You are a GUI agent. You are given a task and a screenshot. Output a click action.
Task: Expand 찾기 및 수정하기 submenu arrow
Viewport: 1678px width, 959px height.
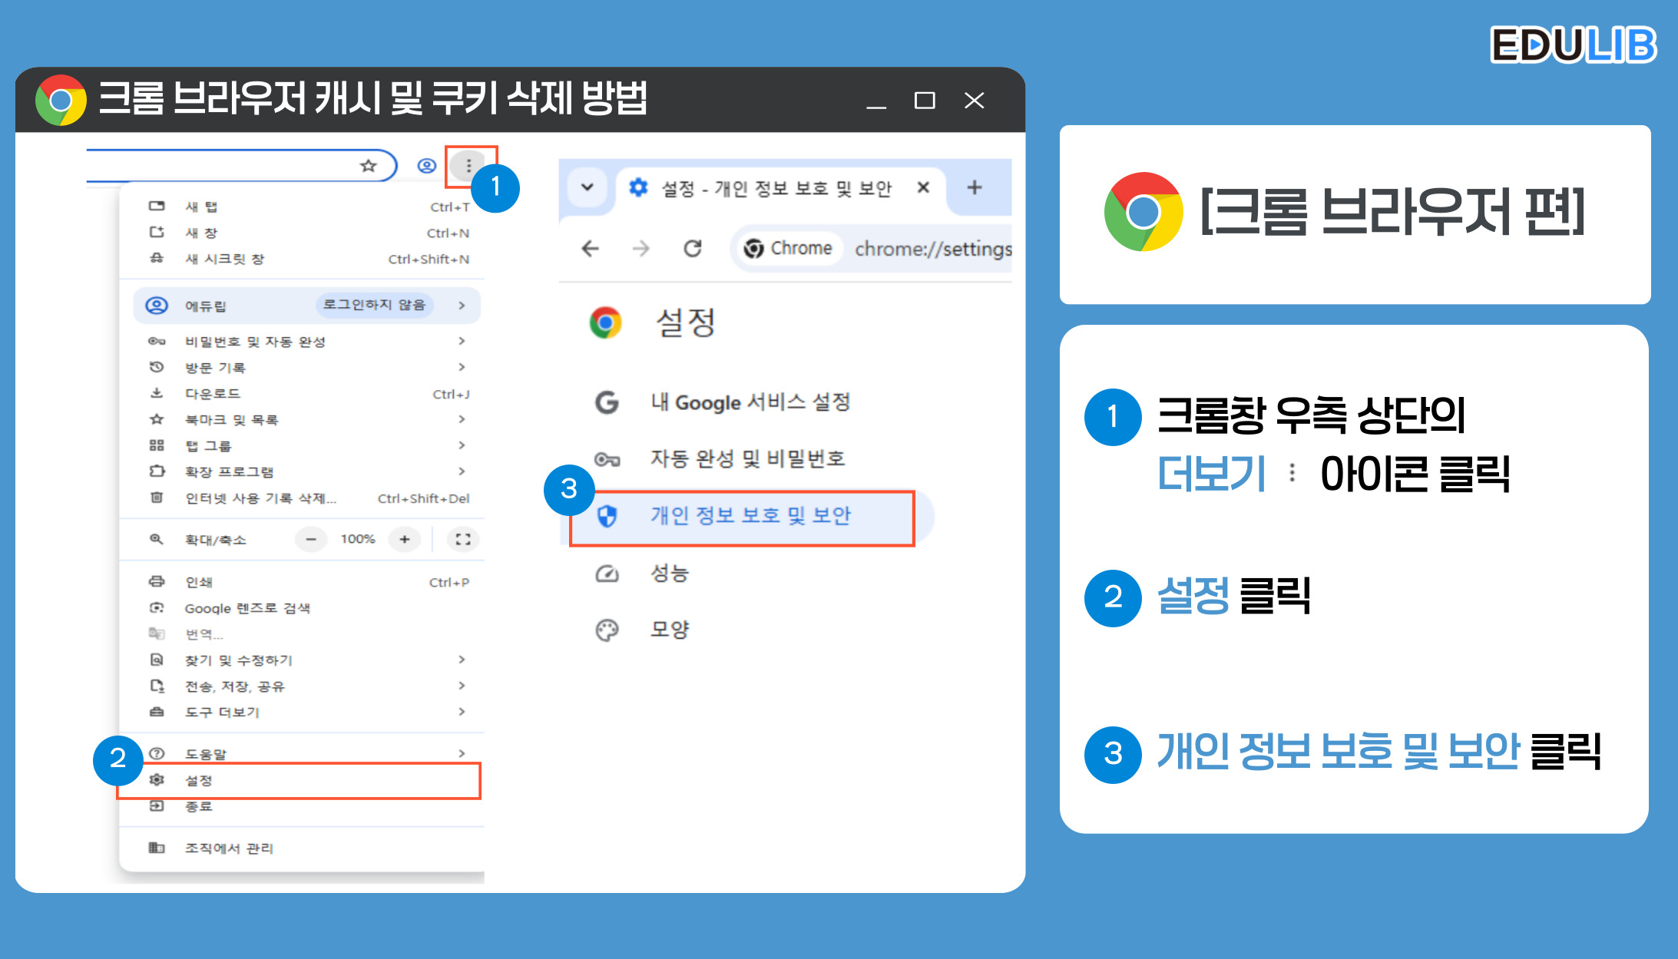coord(462,660)
